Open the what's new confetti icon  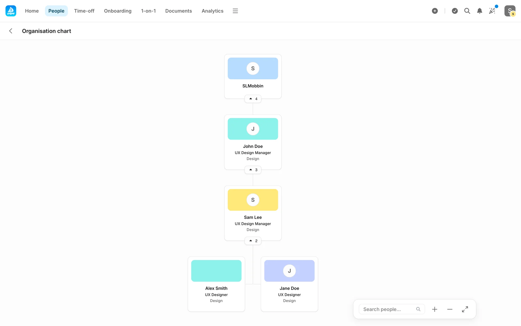click(x=492, y=11)
